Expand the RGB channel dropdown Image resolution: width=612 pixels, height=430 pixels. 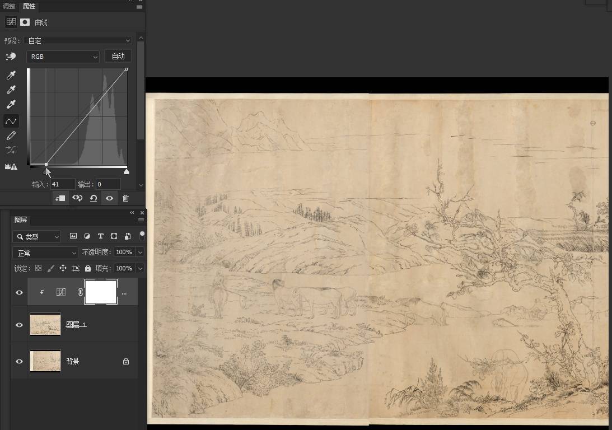coord(63,57)
